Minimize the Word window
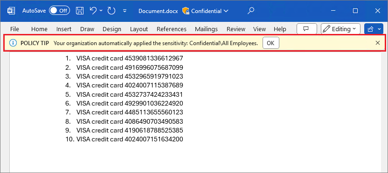Viewport: 388px width, 173px height. coord(333,11)
